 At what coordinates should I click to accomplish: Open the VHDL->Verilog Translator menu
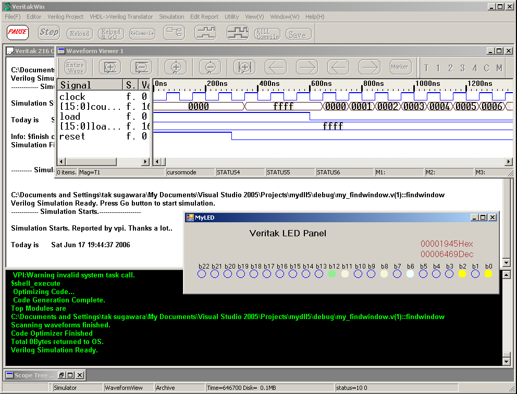click(121, 17)
